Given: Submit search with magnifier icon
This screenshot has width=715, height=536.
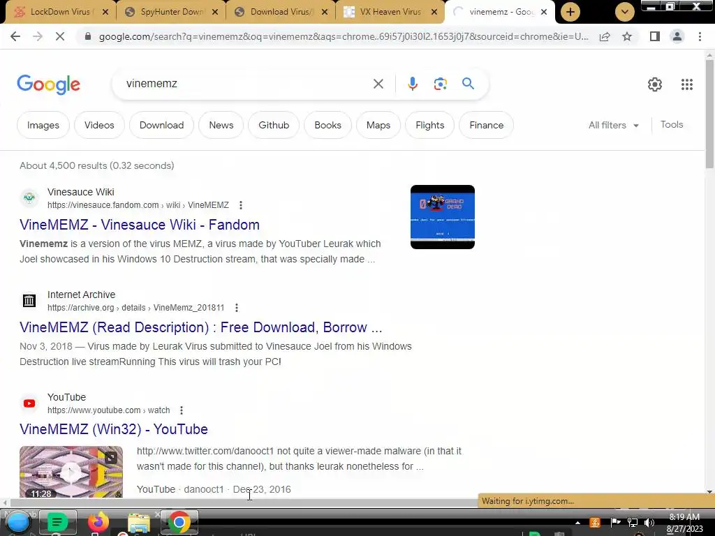Looking at the screenshot, I should tap(468, 84).
